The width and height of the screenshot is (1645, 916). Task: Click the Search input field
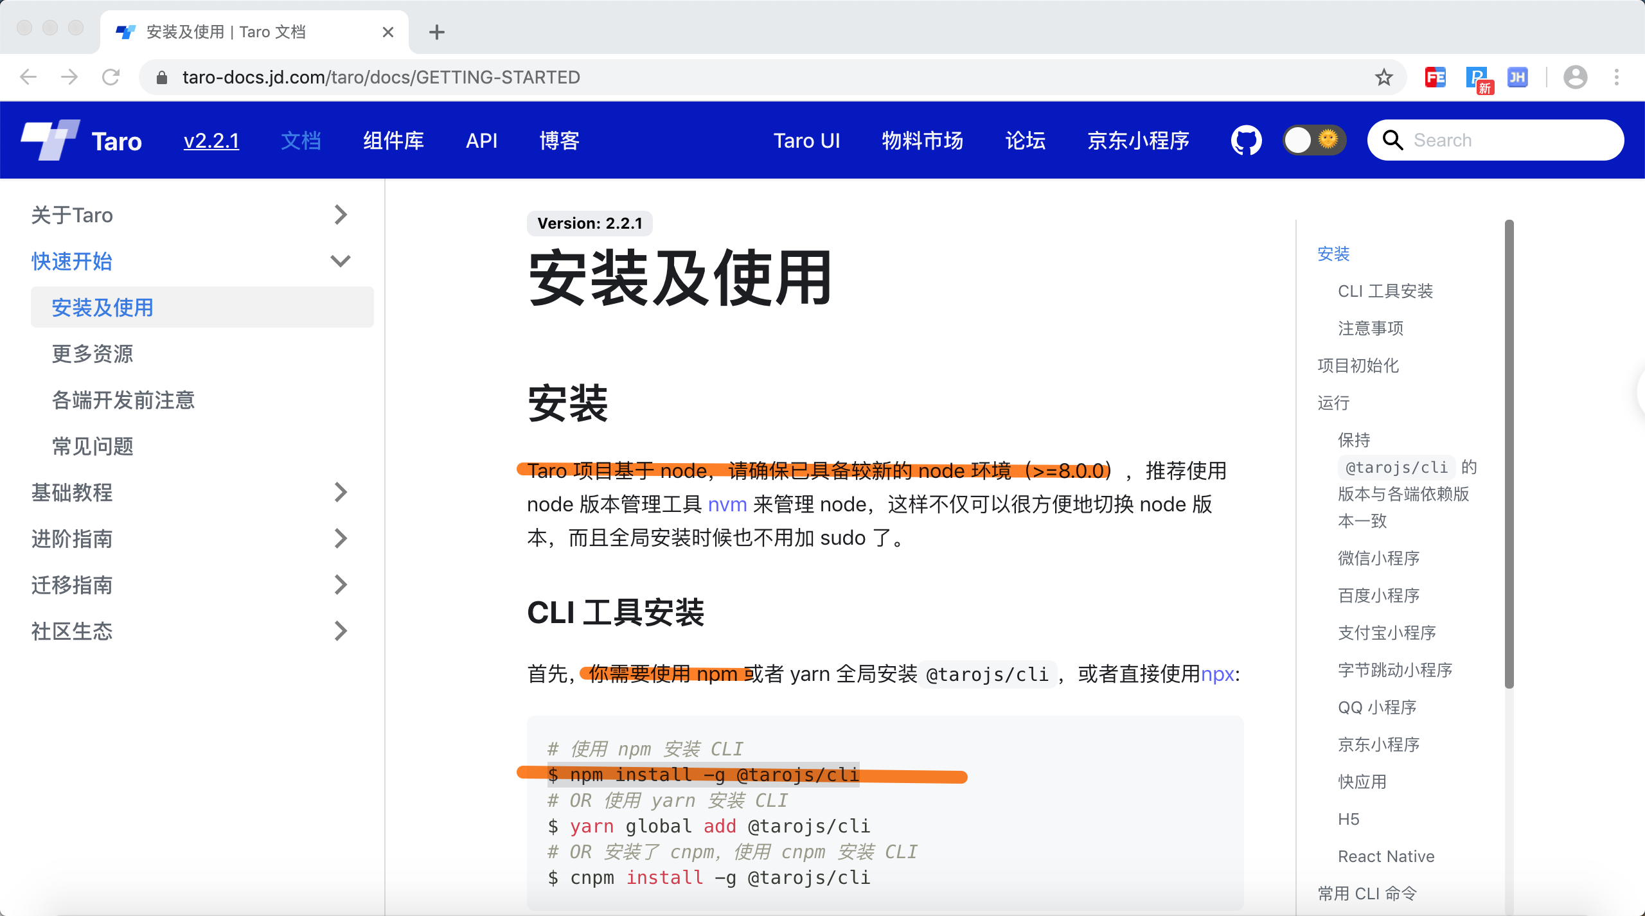pyautogui.click(x=1507, y=140)
